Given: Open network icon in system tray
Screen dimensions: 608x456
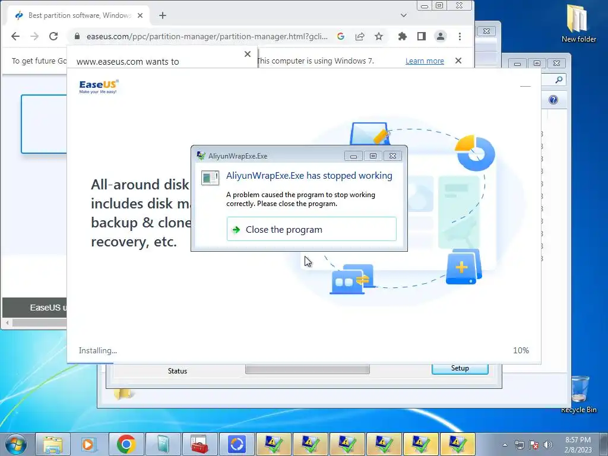Looking at the screenshot, I should tap(519, 445).
